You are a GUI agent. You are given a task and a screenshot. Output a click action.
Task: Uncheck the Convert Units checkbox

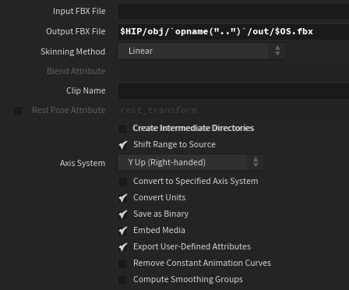[123, 198]
